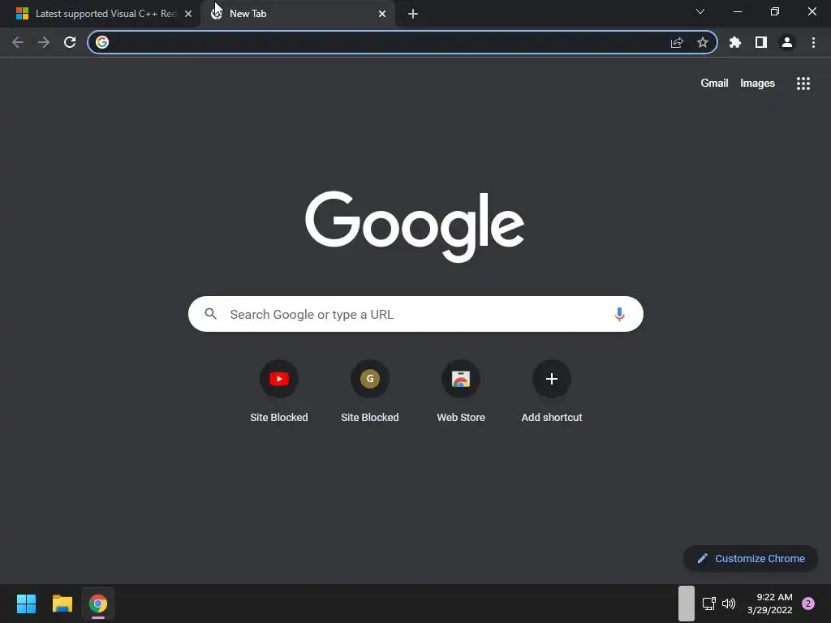Expand the tab search chevron
Image resolution: width=831 pixels, height=623 pixels.
point(700,11)
